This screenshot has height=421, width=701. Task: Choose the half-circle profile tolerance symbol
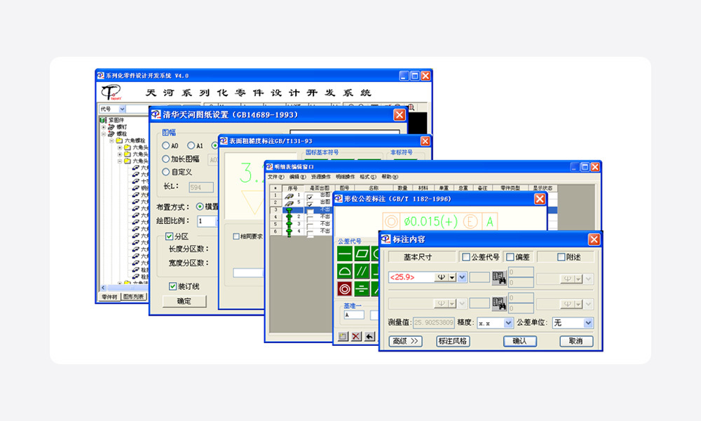[344, 271]
